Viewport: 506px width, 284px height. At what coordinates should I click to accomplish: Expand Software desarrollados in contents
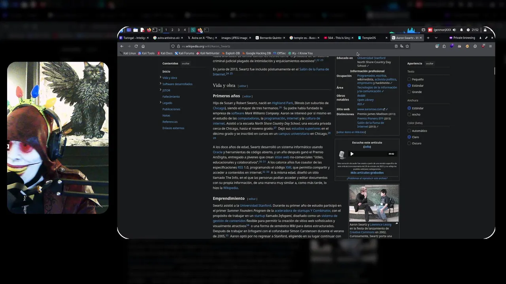click(x=160, y=84)
